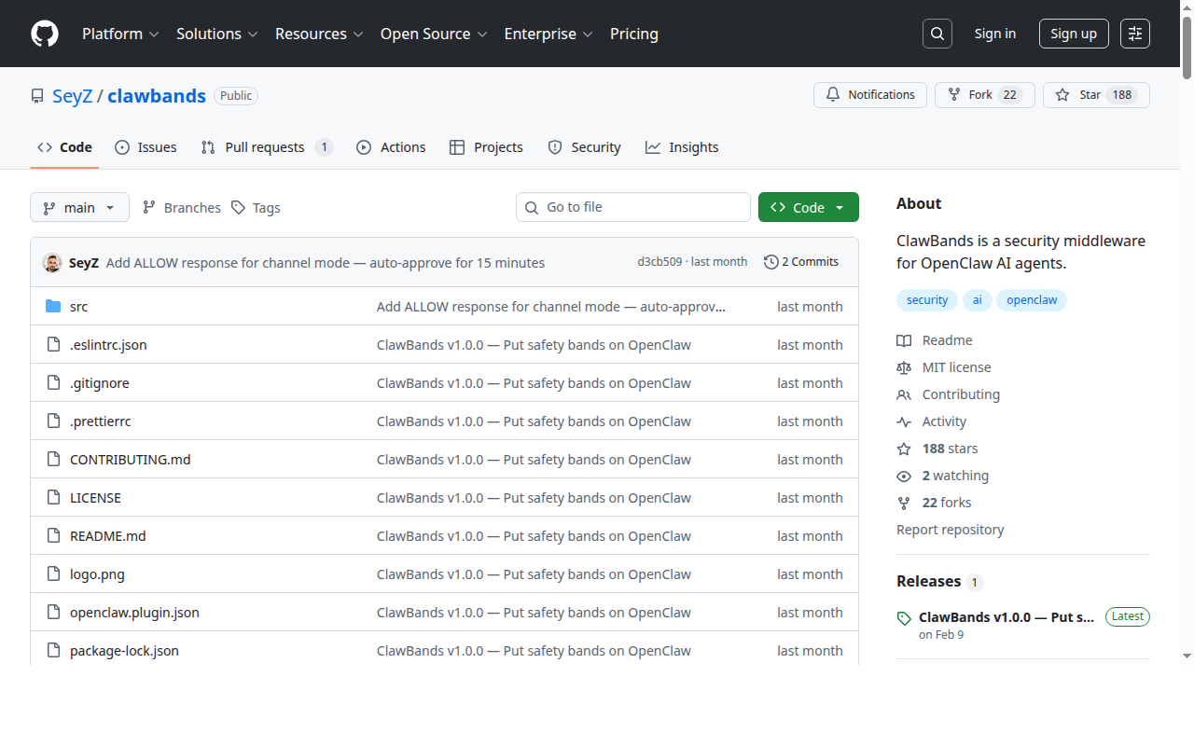Viewport: 1194px width, 746px height.
Task: Open the main branch selector dropdown
Action: pyautogui.click(x=79, y=207)
